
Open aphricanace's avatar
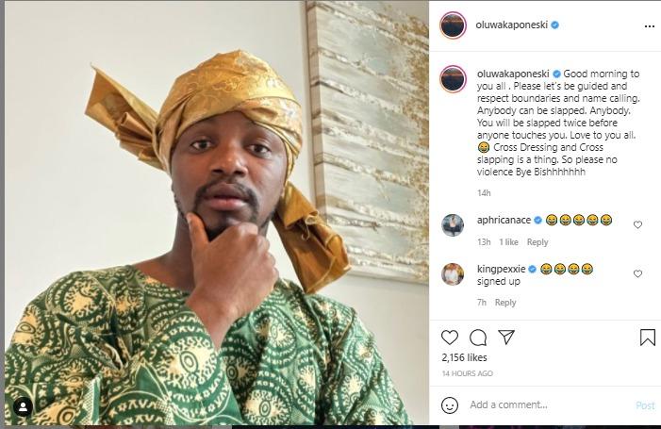[453, 224]
